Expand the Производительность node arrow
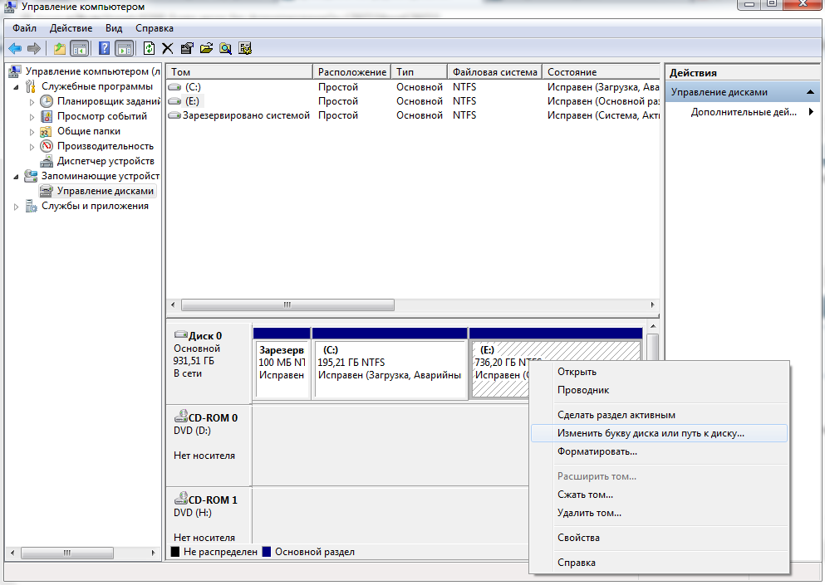 click(x=32, y=147)
